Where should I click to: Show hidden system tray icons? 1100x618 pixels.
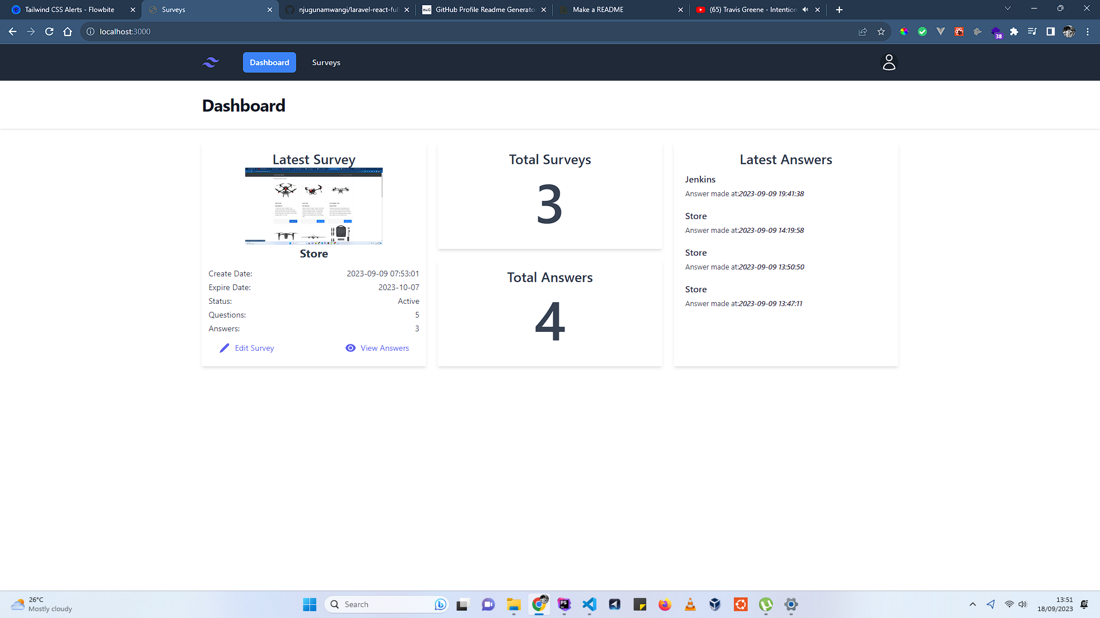click(x=972, y=604)
